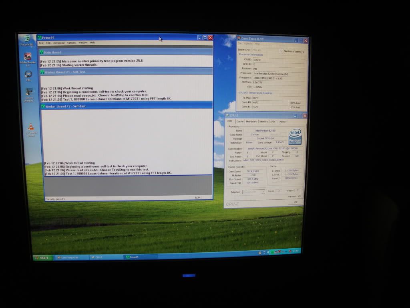Click the Bus Speed value in CPU-Z
This screenshot has width=410, height=308.
coord(253,179)
